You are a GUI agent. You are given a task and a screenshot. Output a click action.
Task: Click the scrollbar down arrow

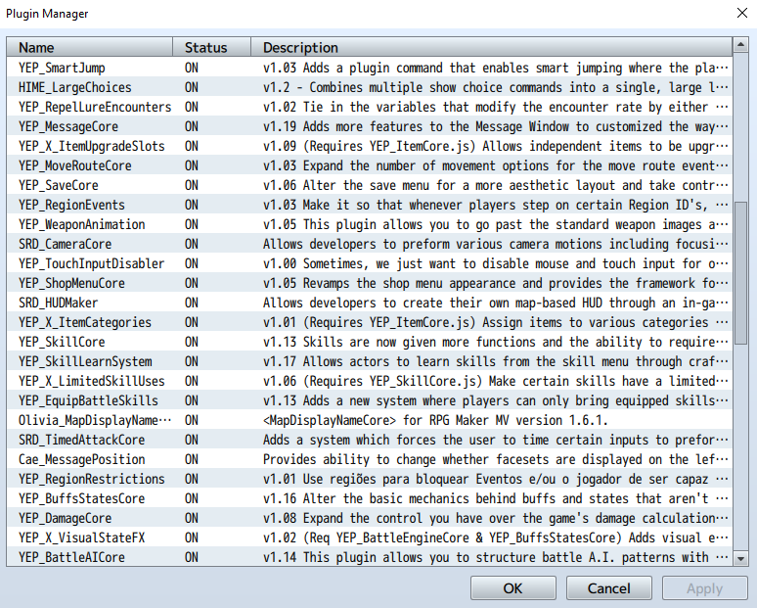tap(740, 559)
